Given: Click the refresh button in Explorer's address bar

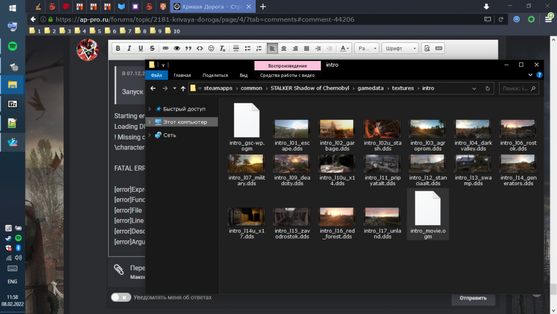Looking at the screenshot, I should (x=487, y=88).
